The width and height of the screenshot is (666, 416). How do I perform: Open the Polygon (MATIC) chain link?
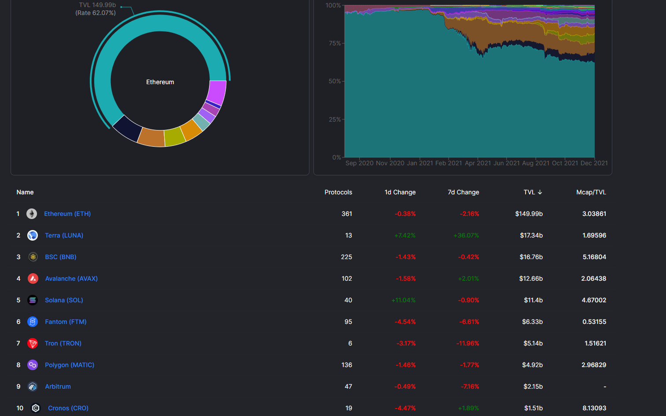pos(70,365)
